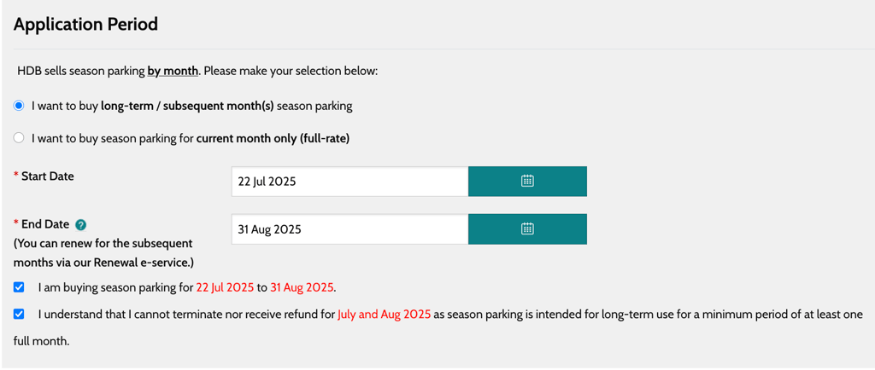The width and height of the screenshot is (875, 370).
Task: Click the red "31 Aug 2025" confirmation date
Action: point(302,287)
